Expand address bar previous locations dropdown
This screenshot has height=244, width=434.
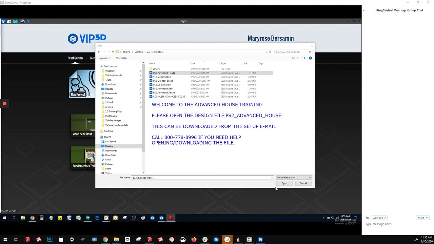tap(267, 52)
